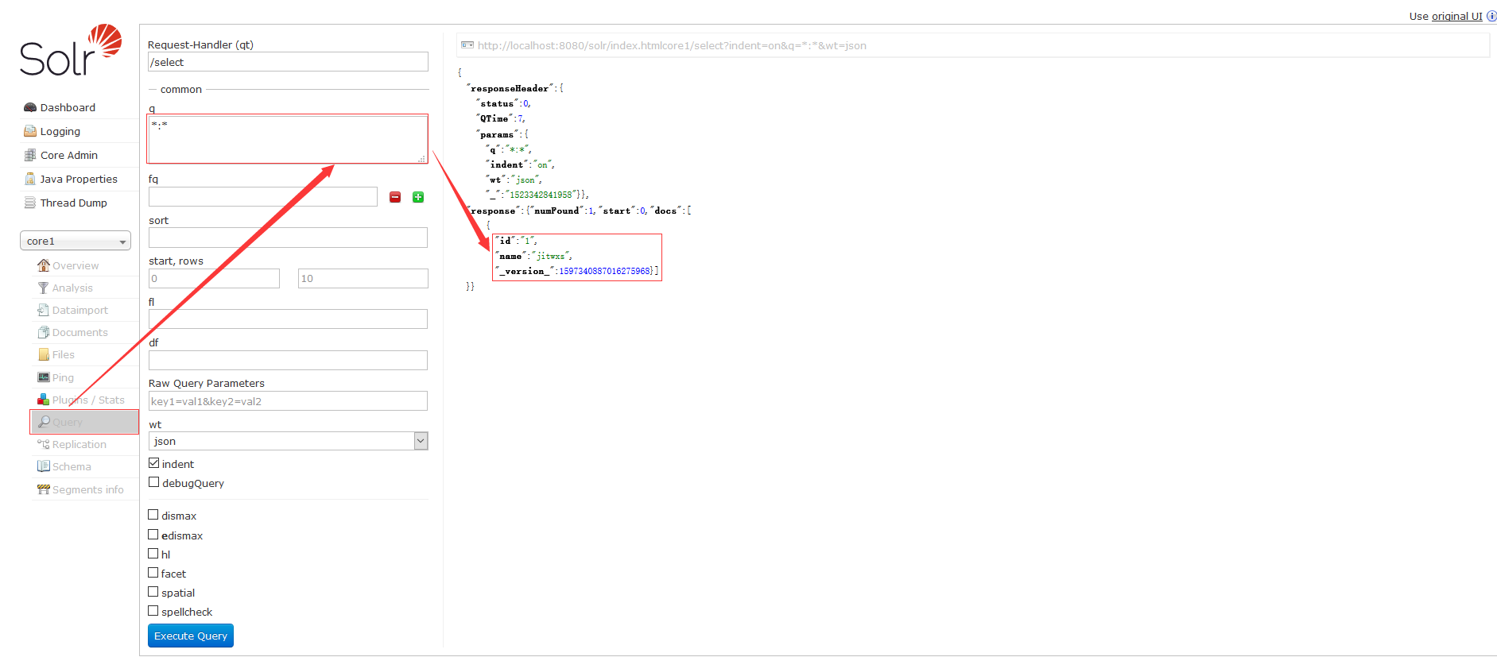Open Java Properties page
Viewport: 1497px width, 657px height.
point(79,179)
